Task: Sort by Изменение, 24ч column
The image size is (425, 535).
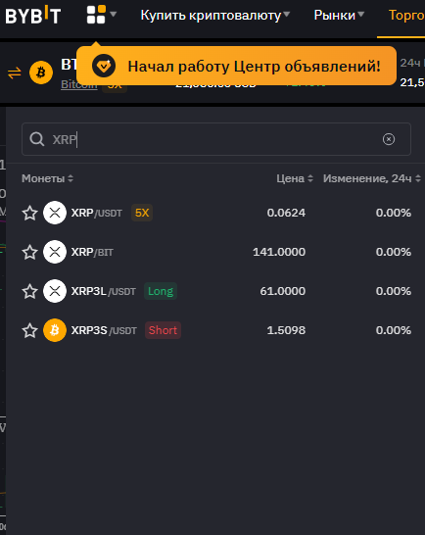Action: (x=372, y=178)
